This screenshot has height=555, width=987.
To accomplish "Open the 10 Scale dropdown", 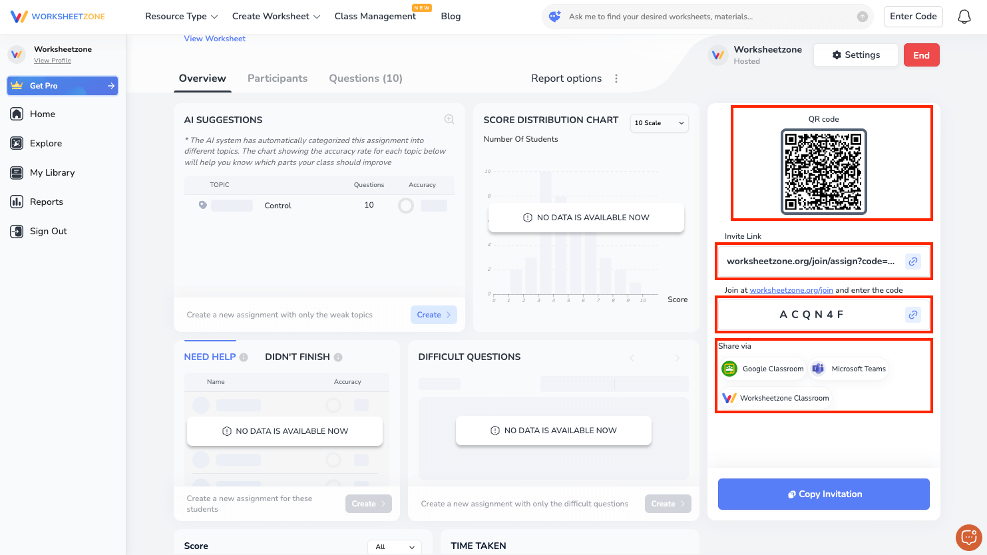I will coord(660,123).
